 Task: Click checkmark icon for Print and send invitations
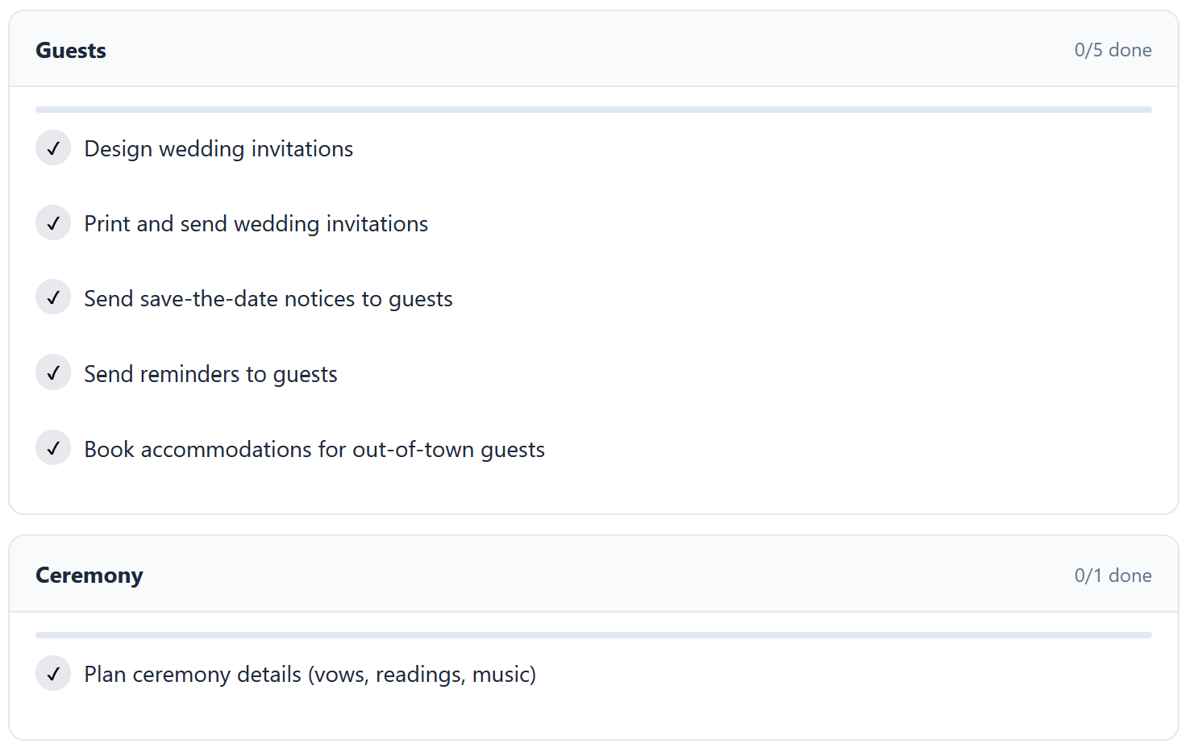(53, 222)
